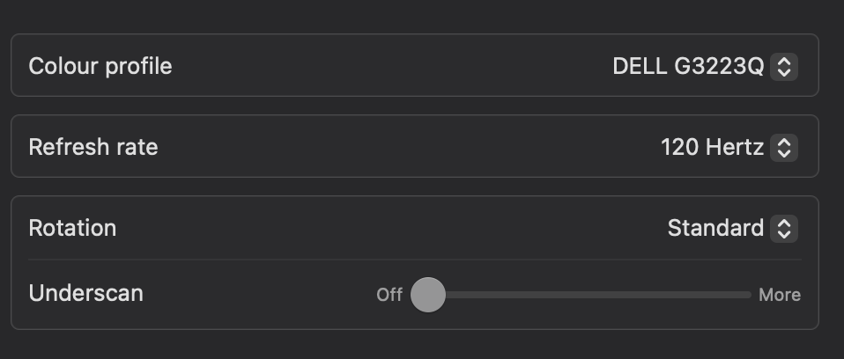Click the "Colour profile" label text
Viewport: 844px width, 359px height.
[x=100, y=66]
